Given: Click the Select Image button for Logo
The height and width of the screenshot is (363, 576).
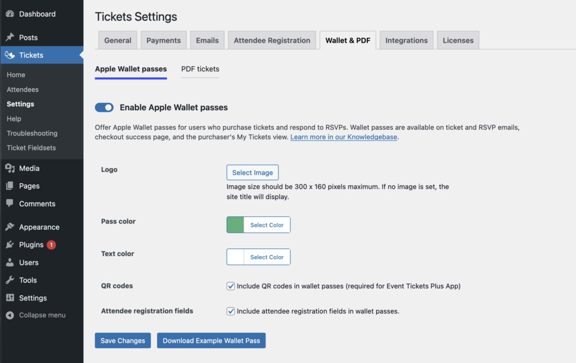Looking at the screenshot, I should point(252,172).
